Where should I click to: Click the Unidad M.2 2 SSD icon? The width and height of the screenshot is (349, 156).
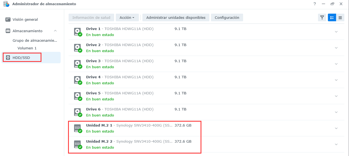pyautogui.click(x=78, y=144)
